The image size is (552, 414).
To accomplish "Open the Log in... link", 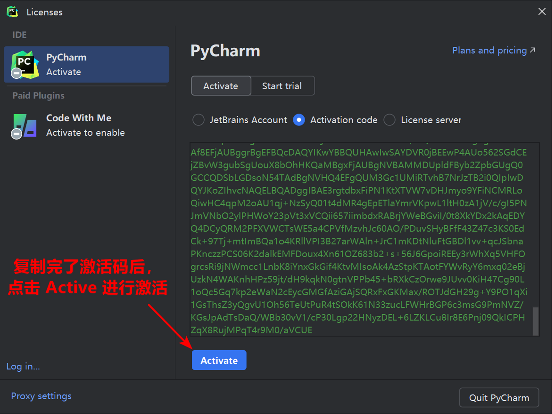I will click(x=23, y=366).
